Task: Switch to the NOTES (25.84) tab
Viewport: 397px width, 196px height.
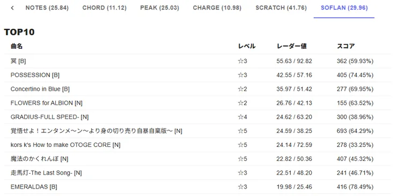Action: (x=47, y=8)
